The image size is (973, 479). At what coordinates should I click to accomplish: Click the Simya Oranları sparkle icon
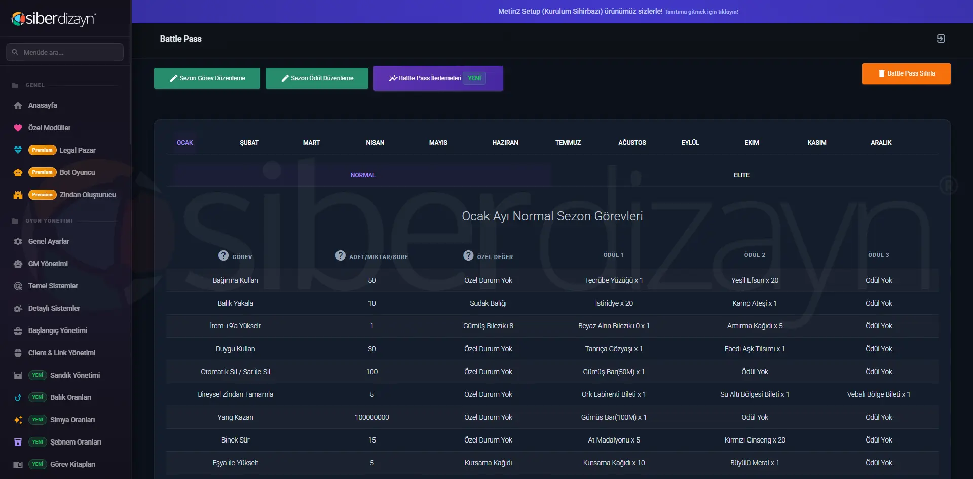coord(18,420)
